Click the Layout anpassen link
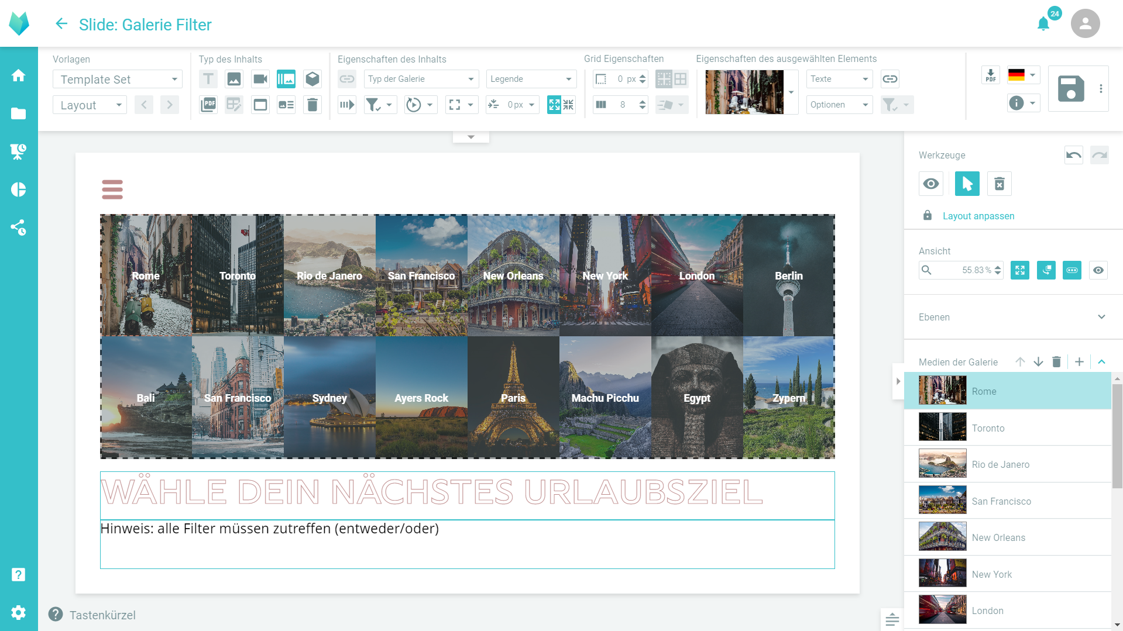The height and width of the screenshot is (631, 1123). (x=978, y=216)
